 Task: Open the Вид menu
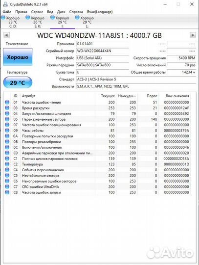(50, 12)
